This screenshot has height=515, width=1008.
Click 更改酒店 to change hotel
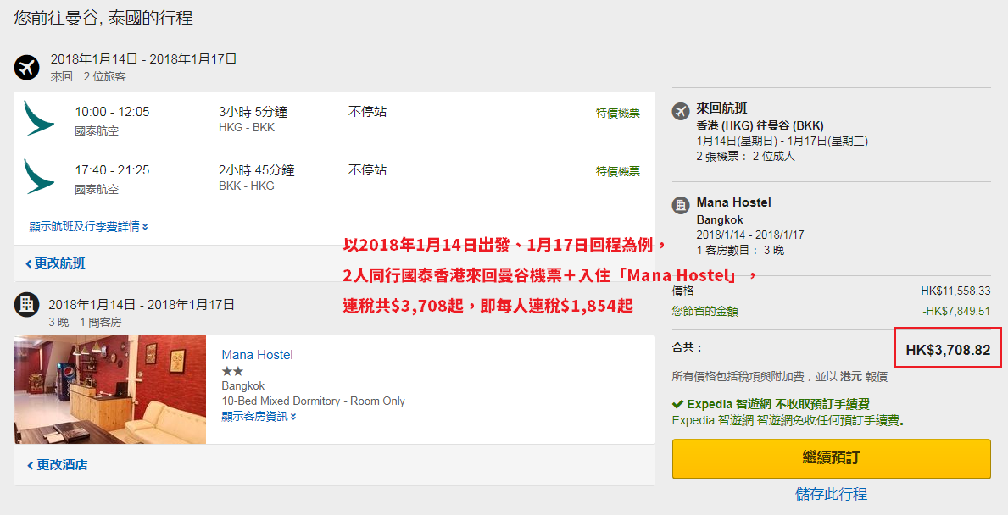pyautogui.click(x=57, y=465)
